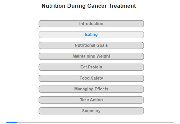Click the gray unfilled portion of progress bar
Image resolution: width=180 pixels, height=124 pixels.
coord(95,122)
